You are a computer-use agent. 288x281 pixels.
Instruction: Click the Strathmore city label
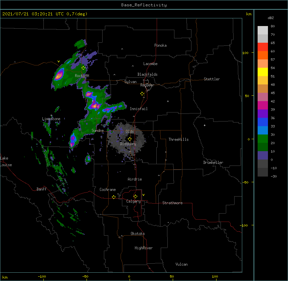point(172,203)
